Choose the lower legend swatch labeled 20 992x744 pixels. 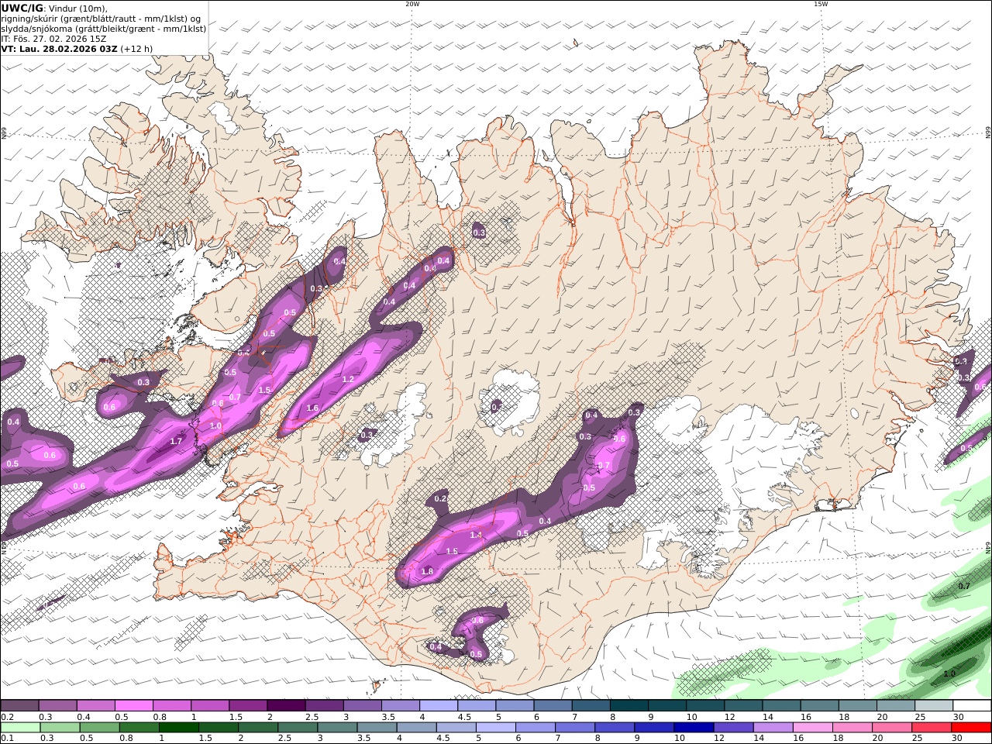pos(892,727)
